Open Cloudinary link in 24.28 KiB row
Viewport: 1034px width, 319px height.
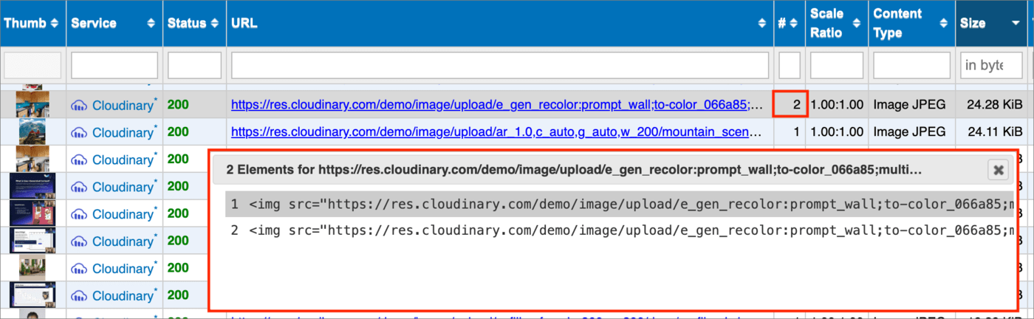pyautogui.click(x=123, y=106)
